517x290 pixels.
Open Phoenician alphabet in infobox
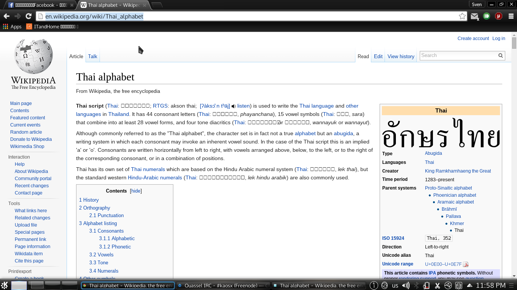(455, 195)
